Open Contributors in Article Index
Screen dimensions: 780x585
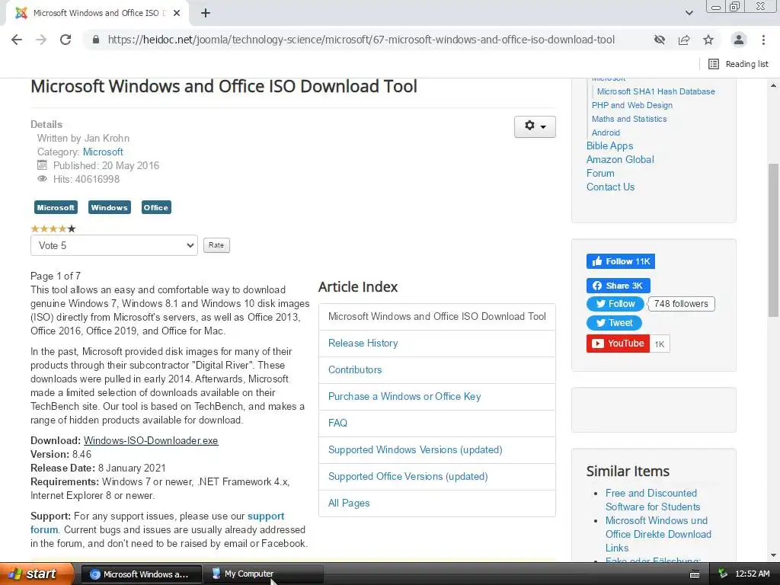coord(355,369)
